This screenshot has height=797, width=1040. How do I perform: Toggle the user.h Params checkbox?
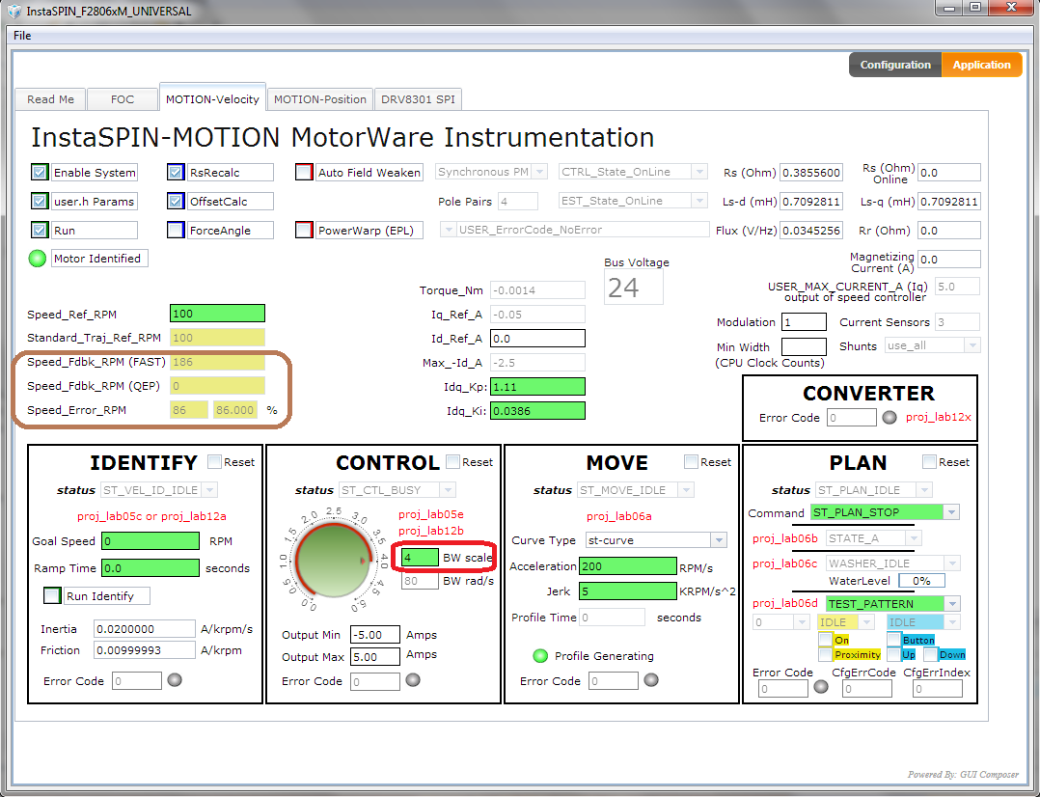40,201
